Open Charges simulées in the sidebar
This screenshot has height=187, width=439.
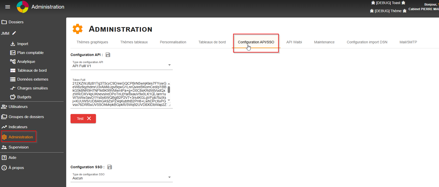point(32,88)
